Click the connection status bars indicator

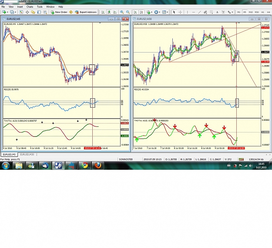pyautogui.click(x=241, y=159)
